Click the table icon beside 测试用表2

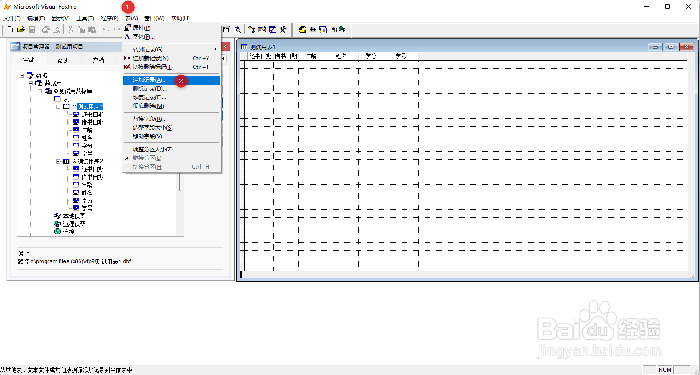tap(67, 161)
